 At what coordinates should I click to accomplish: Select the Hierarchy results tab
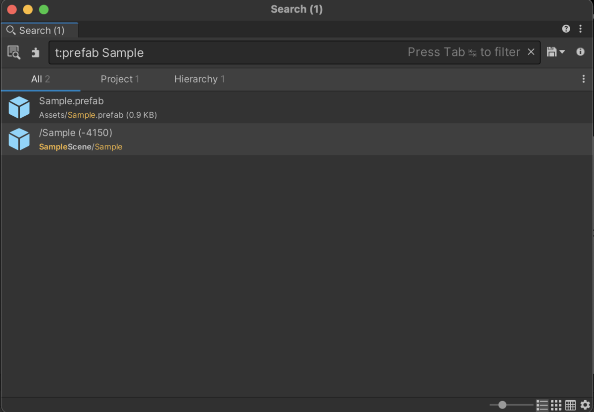point(199,79)
